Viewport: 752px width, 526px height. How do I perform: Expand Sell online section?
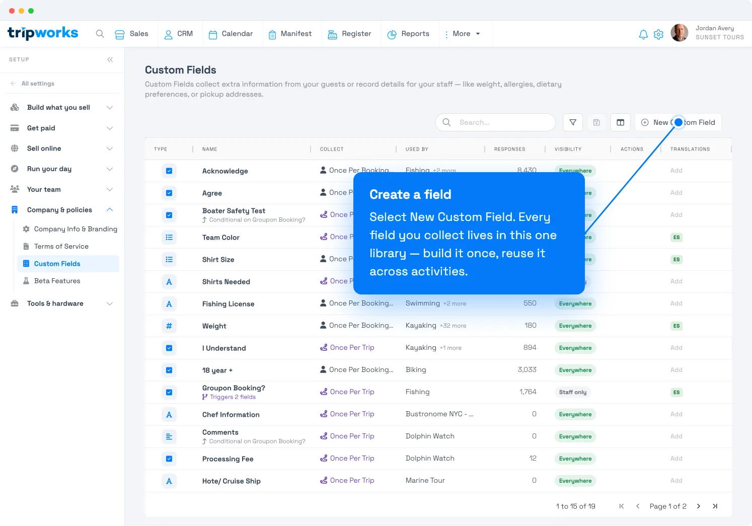(61, 148)
